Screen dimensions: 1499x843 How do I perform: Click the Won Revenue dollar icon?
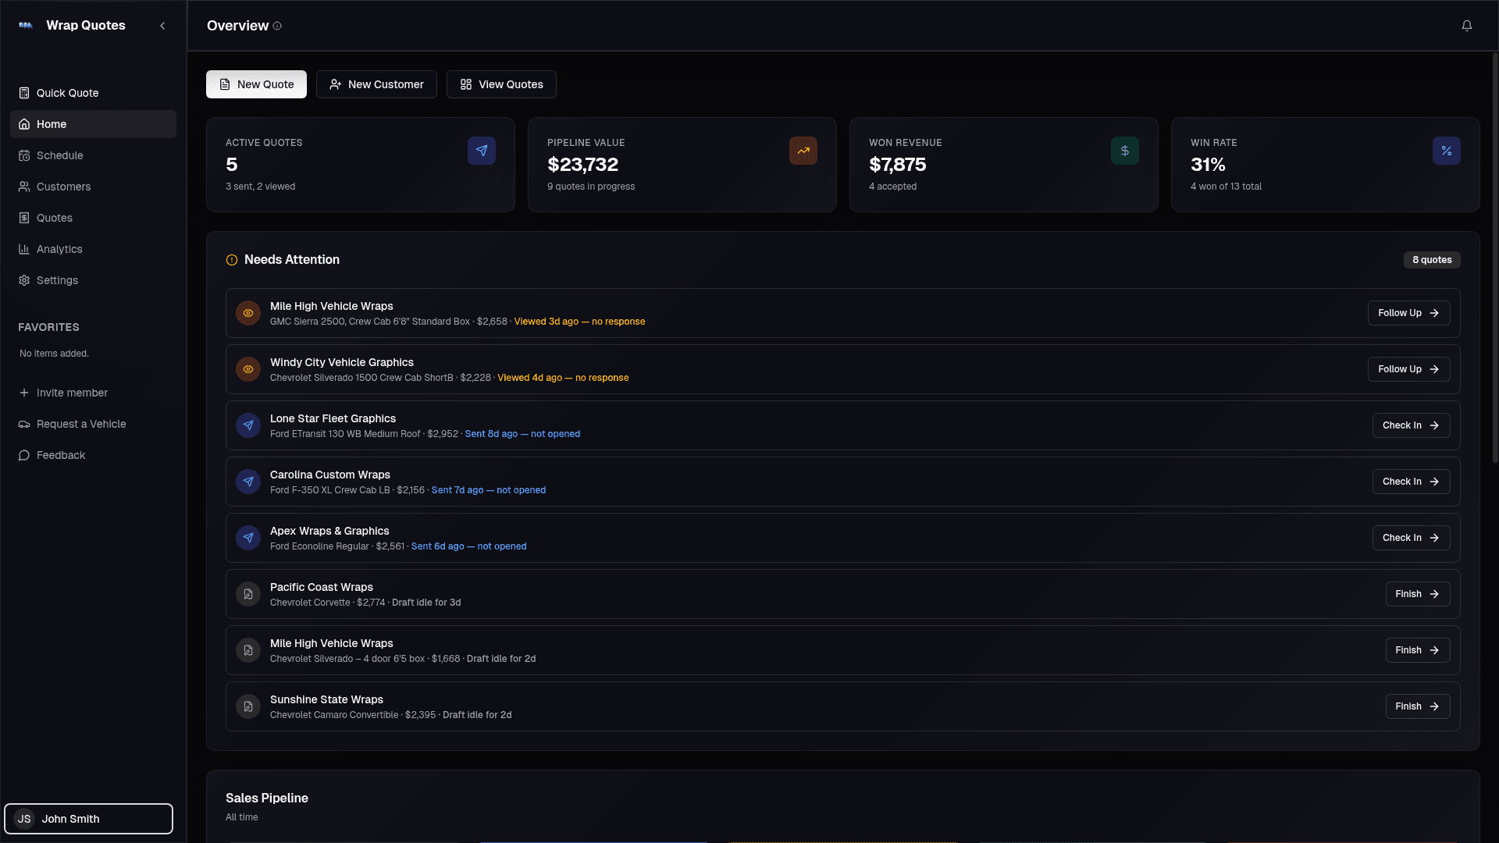coord(1124,151)
